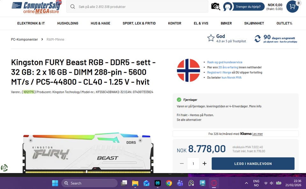Increase quantity with the plus button
This screenshot has width=306, height=189.
204,164
